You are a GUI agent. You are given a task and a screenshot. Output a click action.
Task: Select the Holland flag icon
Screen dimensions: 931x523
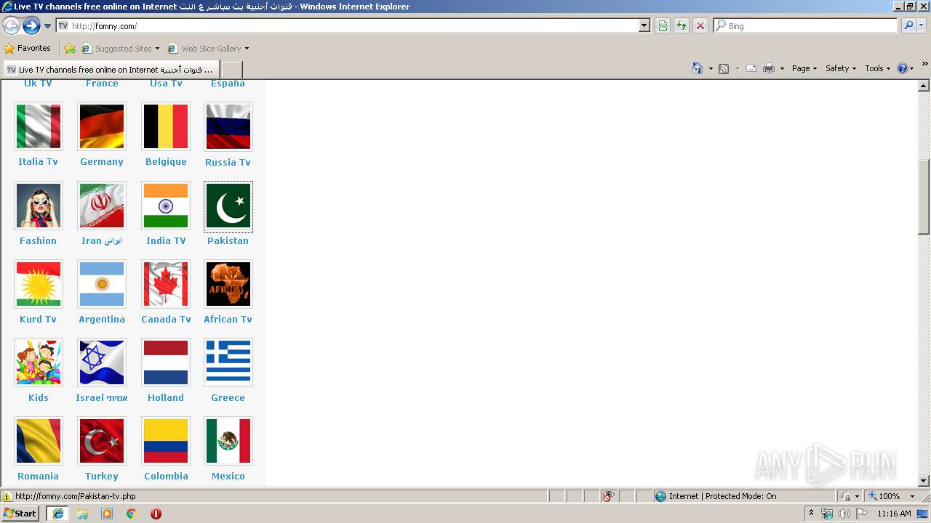[x=166, y=362]
